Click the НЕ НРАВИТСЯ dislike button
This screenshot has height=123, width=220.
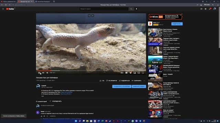coord(111,81)
